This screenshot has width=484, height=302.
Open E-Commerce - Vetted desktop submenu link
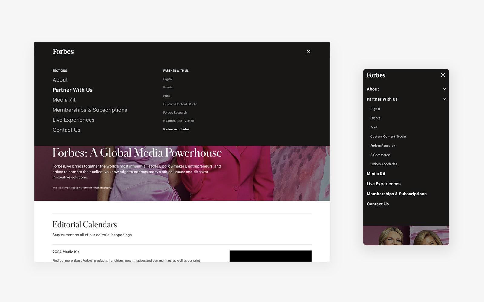click(x=178, y=121)
